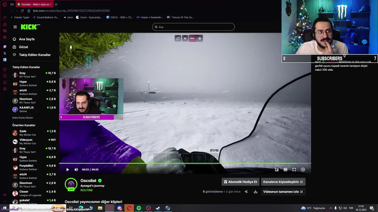Image resolution: width=378 pixels, height=212 pixels.
Task: Focus the Ara search field
Action: (x=193, y=27)
